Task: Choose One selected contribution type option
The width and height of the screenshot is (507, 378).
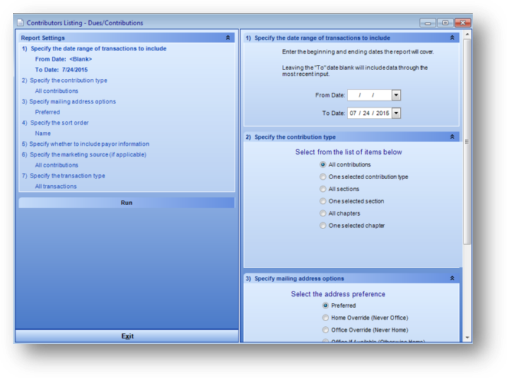Action: tap(323, 177)
